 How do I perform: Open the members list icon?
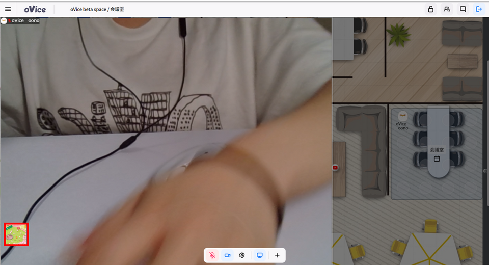[x=447, y=9]
